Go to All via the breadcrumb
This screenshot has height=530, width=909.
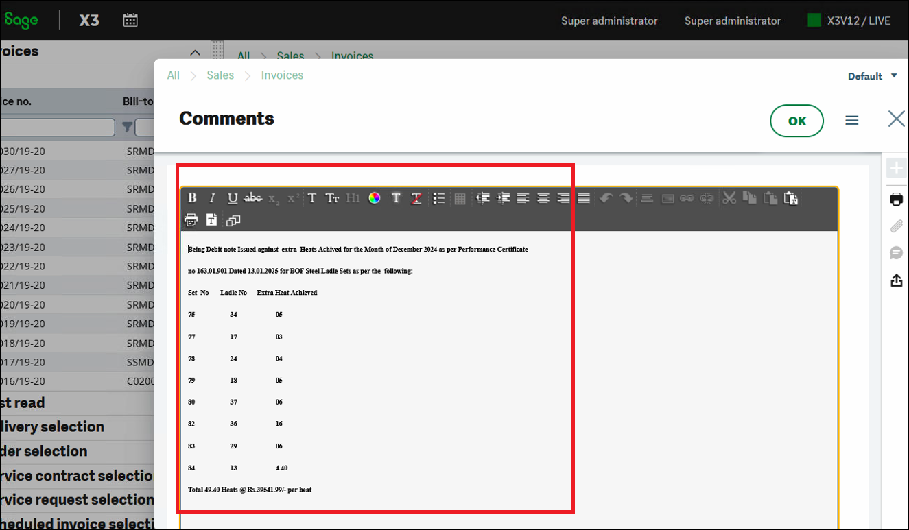(x=173, y=75)
